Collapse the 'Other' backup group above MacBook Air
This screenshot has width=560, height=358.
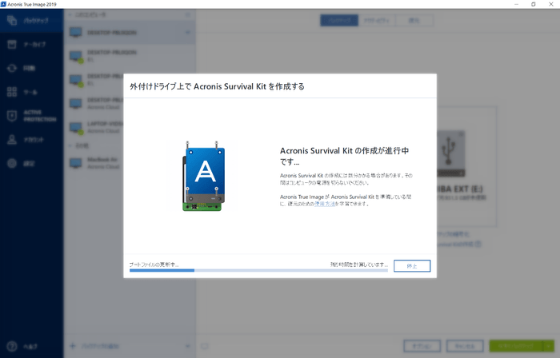tap(78, 145)
